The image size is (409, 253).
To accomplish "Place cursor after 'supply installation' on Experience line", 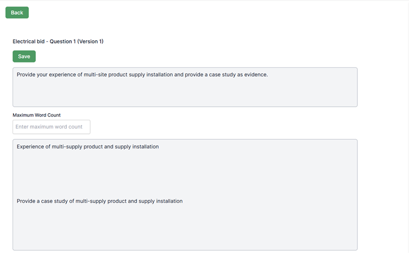I will click(159, 146).
